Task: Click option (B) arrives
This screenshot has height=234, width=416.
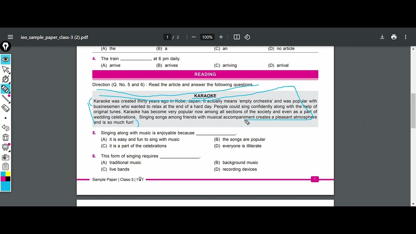Action: click(167, 65)
